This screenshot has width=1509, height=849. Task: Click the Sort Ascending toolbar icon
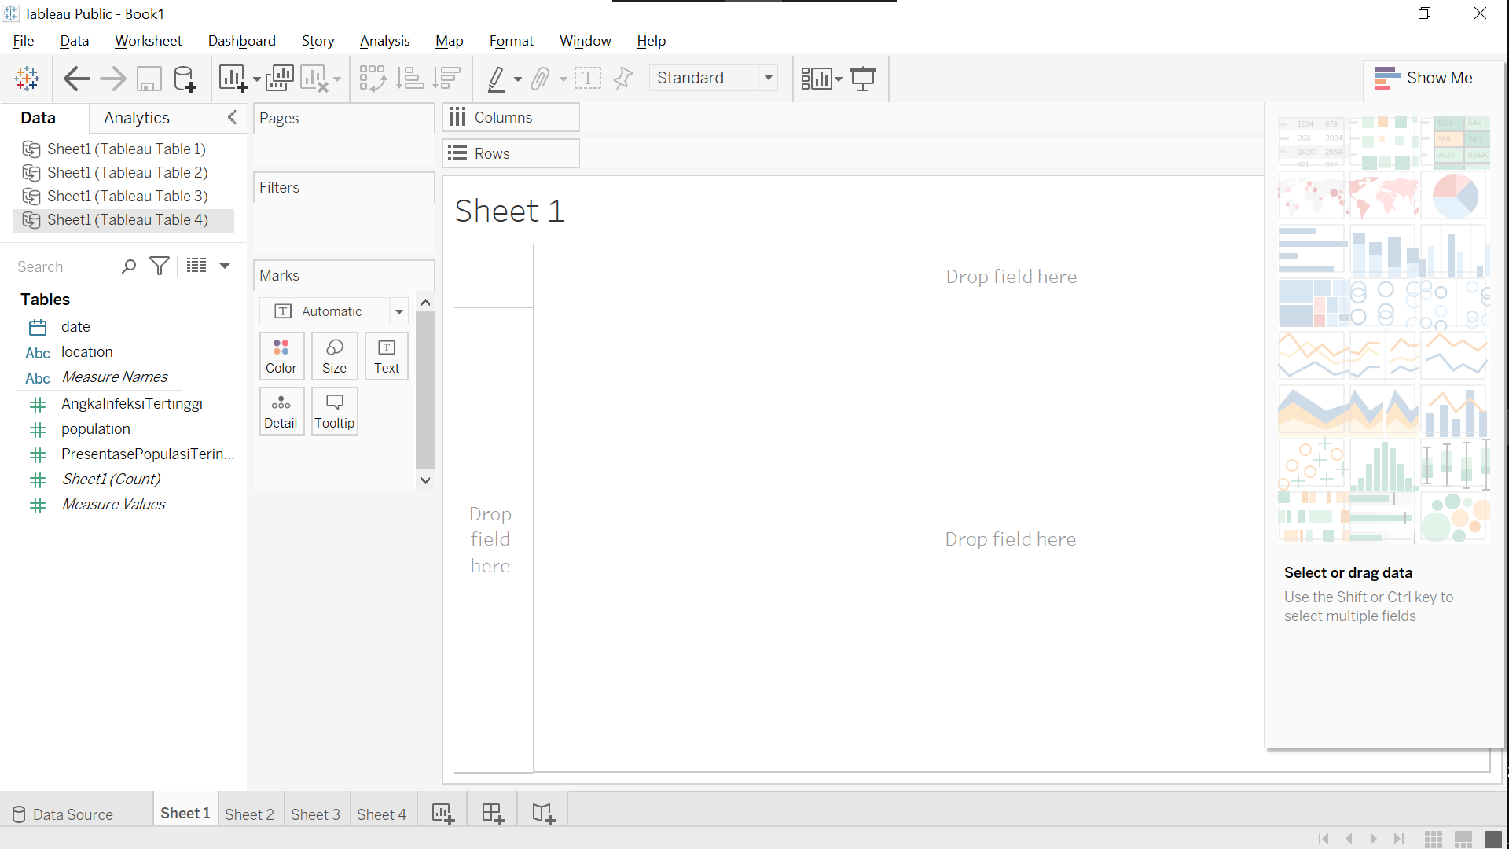(410, 79)
